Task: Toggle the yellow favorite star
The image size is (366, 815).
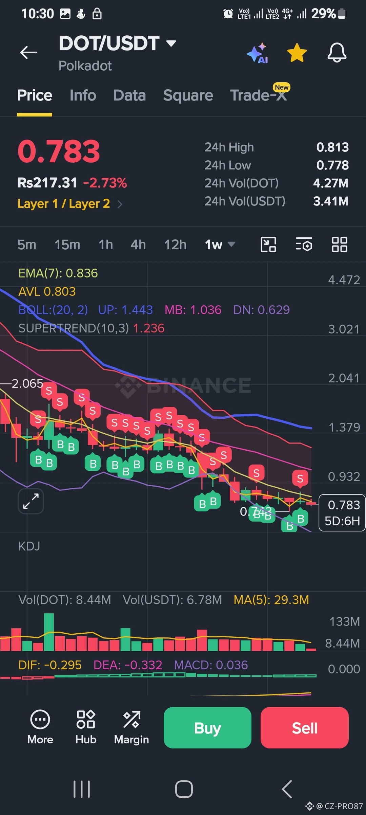Action: pyautogui.click(x=297, y=53)
